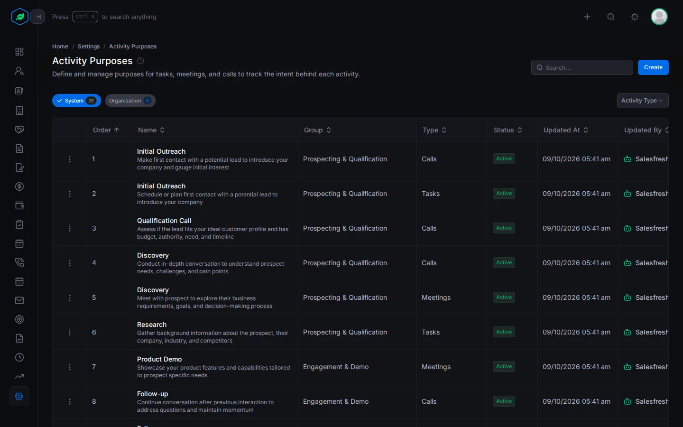Open row actions menu for Research
The height and width of the screenshot is (427, 683).
(70, 332)
